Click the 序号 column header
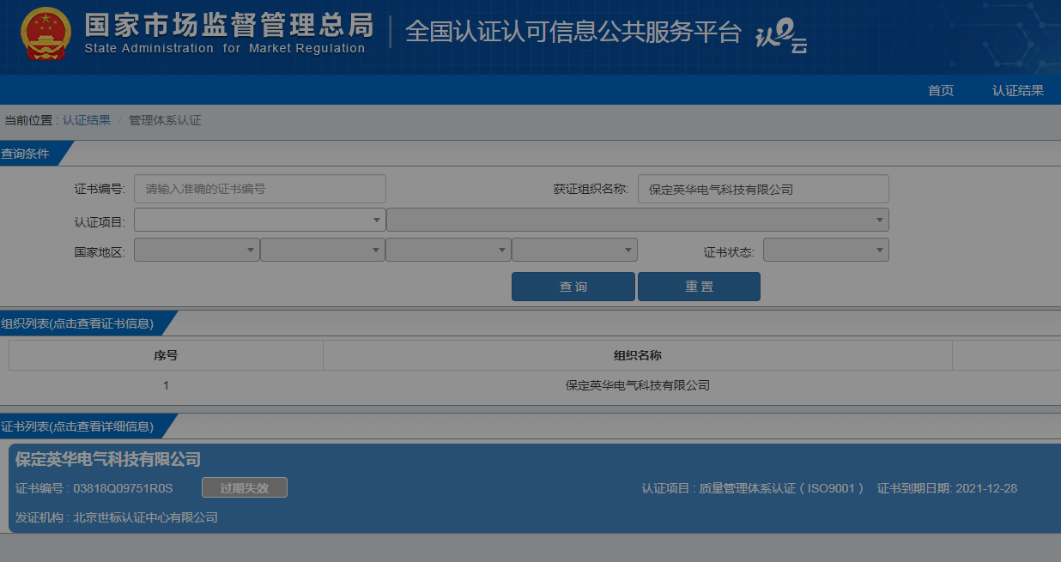This screenshot has width=1061, height=562. (x=166, y=355)
